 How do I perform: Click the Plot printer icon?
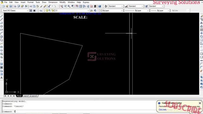[x=15, y=6]
